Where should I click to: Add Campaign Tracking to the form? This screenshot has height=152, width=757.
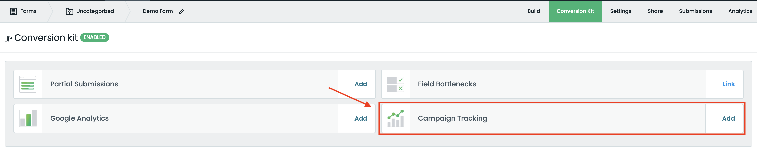pyautogui.click(x=728, y=118)
